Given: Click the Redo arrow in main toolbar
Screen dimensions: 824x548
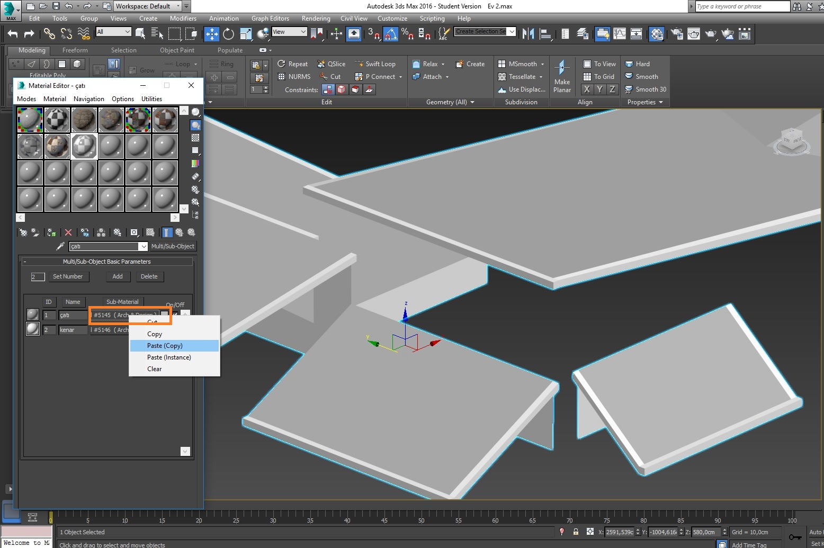Looking at the screenshot, I should pos(30,34).
